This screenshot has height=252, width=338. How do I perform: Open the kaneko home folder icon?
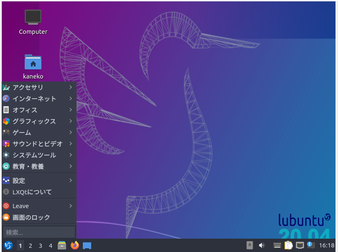(33, 67)
